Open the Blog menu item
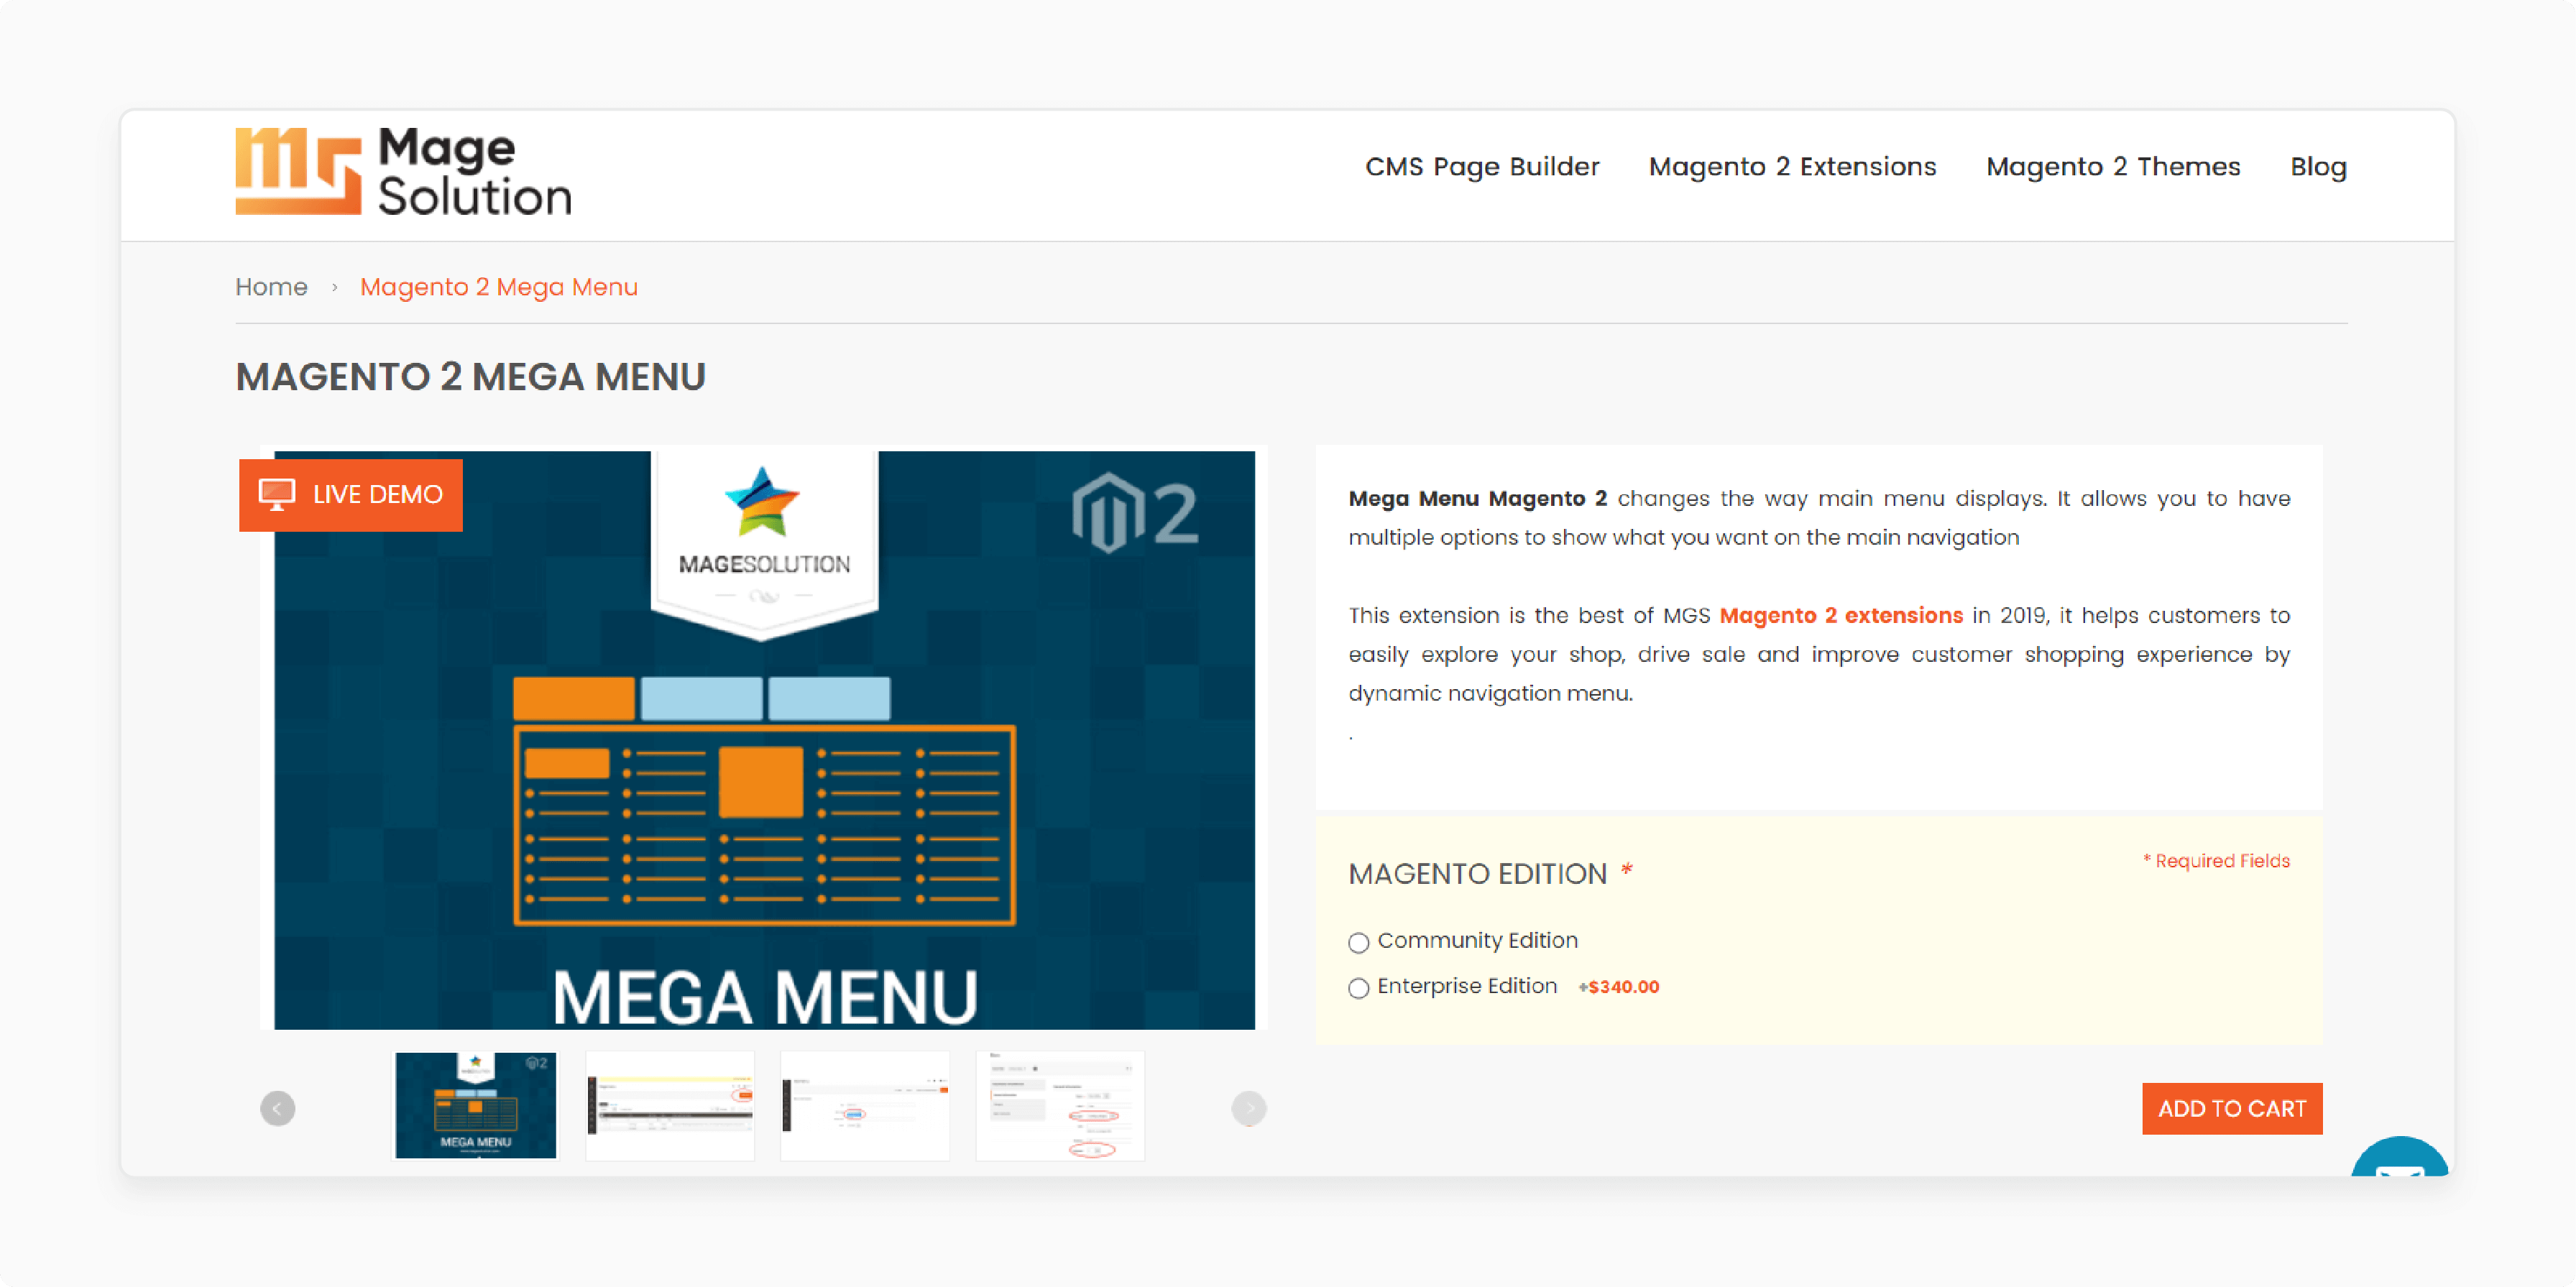2576x1287 pixels. (x=2317, y=166)
